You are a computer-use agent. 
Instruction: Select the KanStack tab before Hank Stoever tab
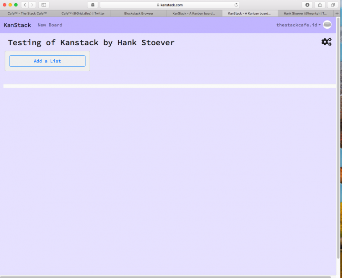point(250,13)
